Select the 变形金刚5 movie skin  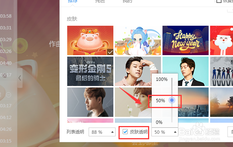pyautogui.click(x=90, y=71)
